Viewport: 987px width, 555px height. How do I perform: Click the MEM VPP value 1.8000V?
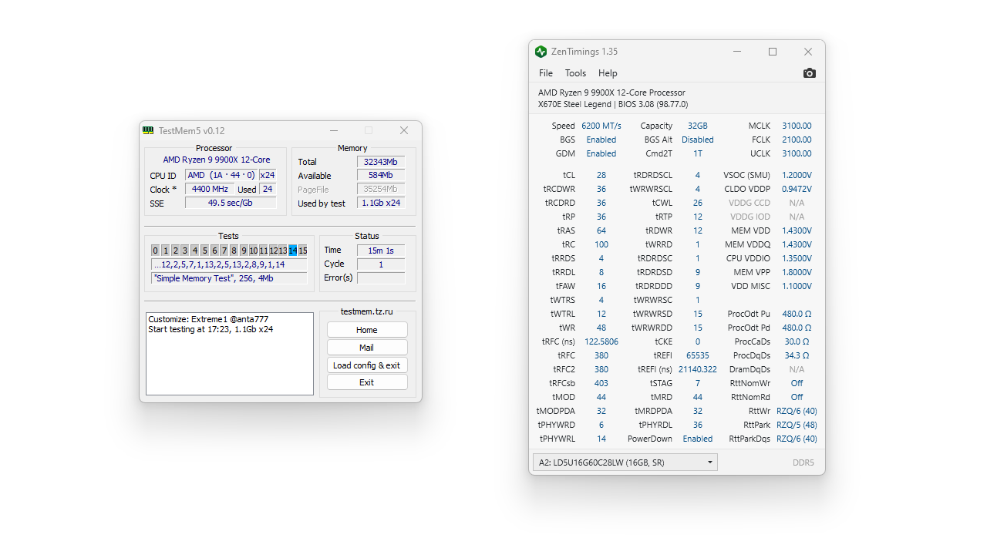(x=797, y=272)
